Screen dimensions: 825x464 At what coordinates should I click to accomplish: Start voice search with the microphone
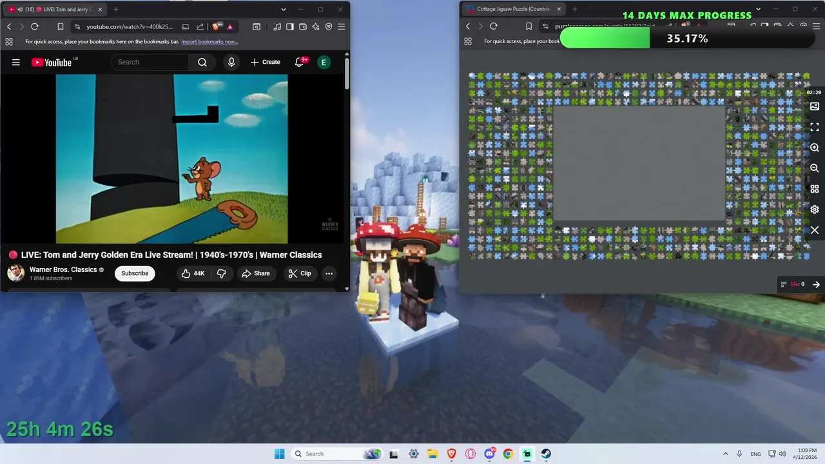231,62
